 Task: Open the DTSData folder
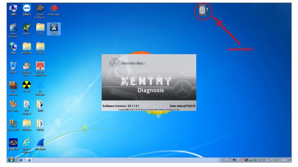tap(27, 125)
